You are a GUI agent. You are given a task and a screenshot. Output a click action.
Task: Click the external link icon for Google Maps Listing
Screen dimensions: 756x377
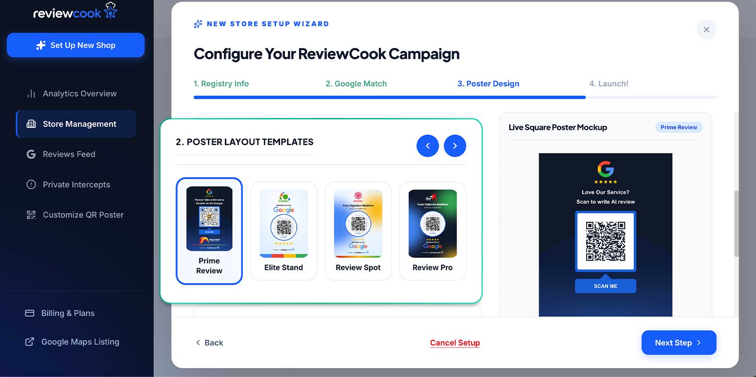coord(30,342)
